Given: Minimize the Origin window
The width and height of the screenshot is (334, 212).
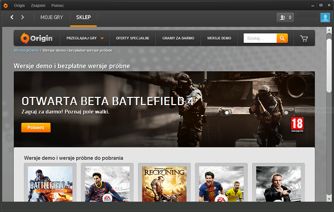Looking at the screenshot, I should click(x=313, y=6).
